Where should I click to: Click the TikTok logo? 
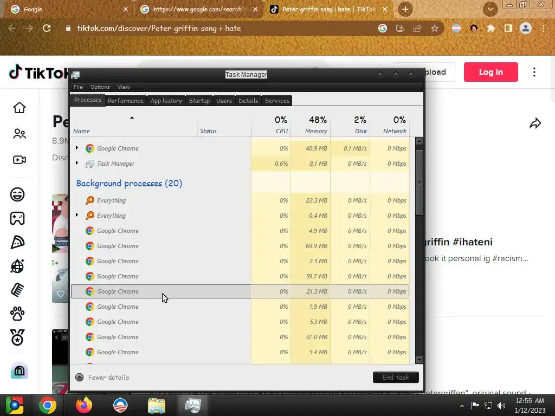pyautogui.click(x=38, y=73)
